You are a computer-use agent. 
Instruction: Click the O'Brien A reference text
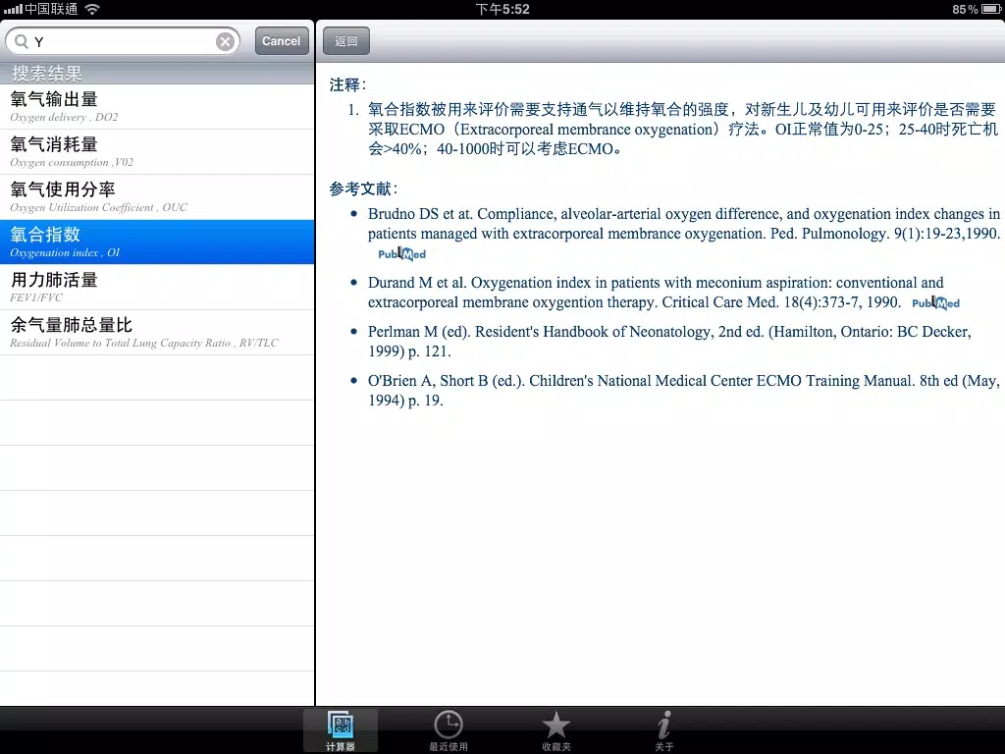(x=683, y=391)
